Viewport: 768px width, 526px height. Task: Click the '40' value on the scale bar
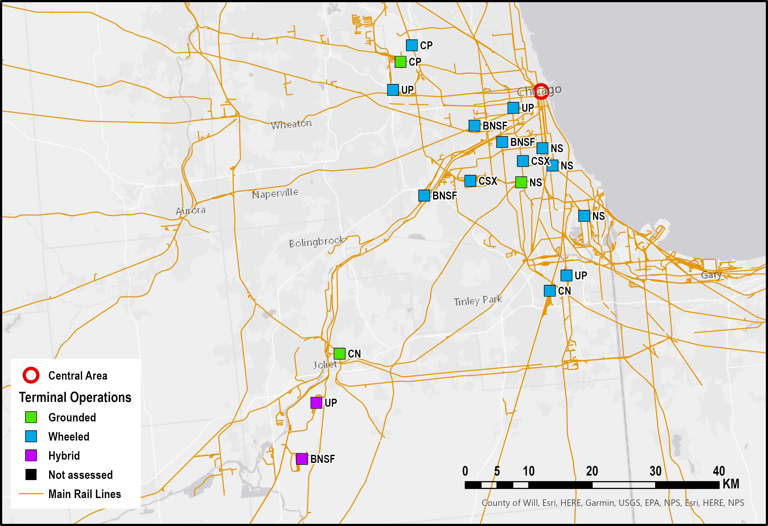coord(719,471)
